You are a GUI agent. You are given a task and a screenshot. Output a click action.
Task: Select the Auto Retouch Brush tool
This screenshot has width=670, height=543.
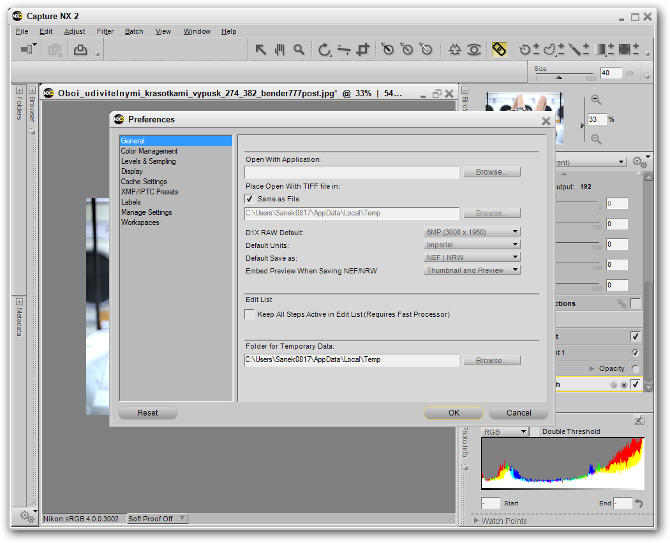(500, 50)
